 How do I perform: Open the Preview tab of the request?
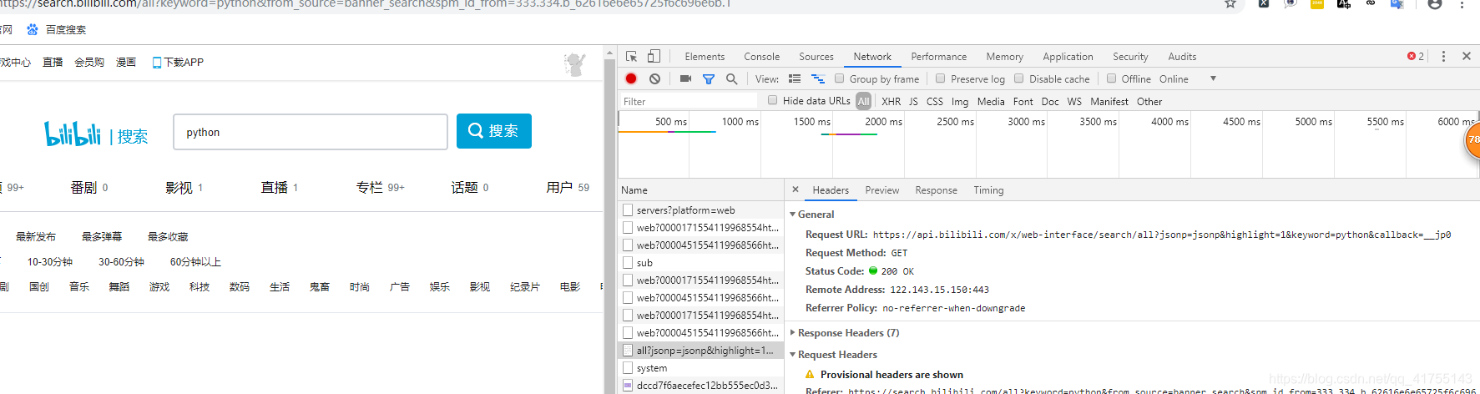[x=882, y=190]
